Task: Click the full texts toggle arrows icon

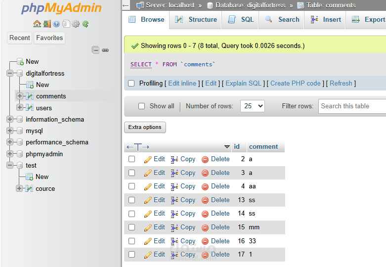Action: click(138, 147)
